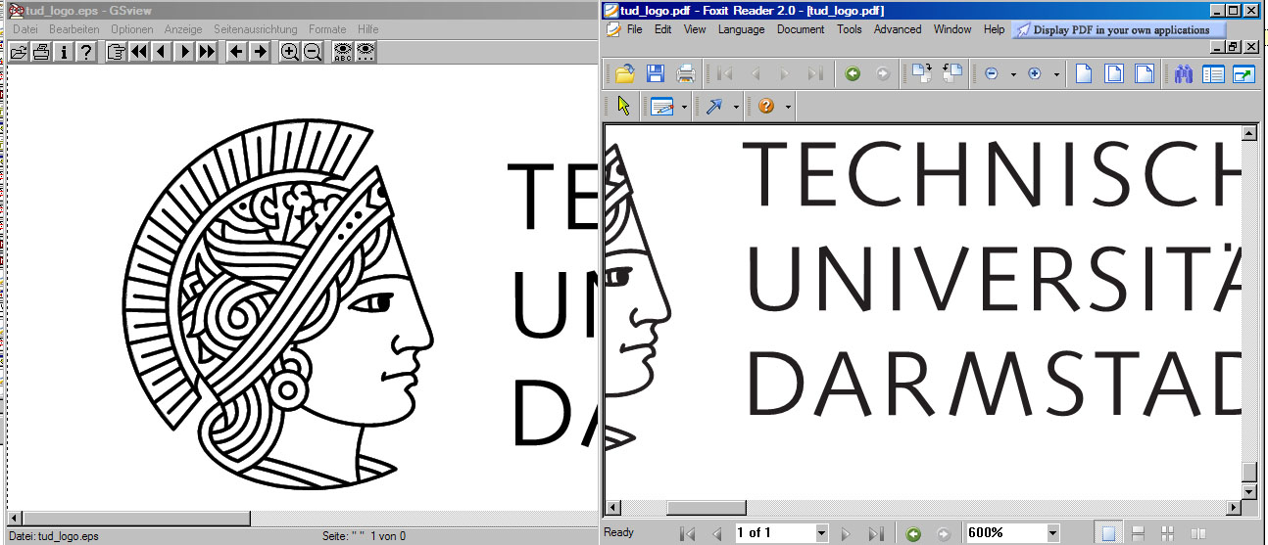
Task: Click the Open folder icon in Foxit Reader
Action: click(x=625, y=73)
